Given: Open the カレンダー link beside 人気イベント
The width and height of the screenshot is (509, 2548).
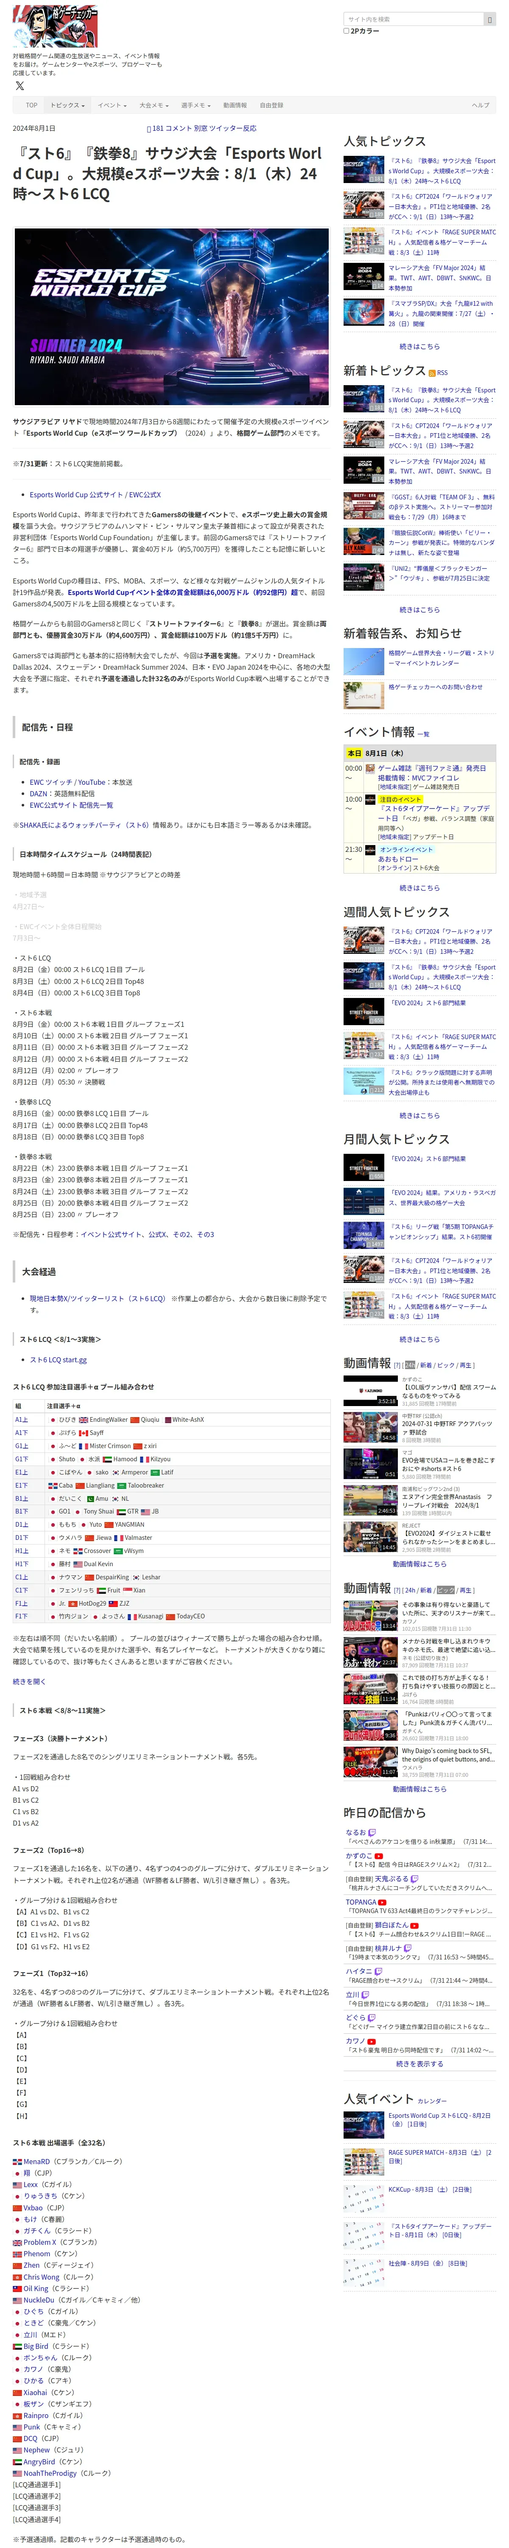Looking at the screenshot, I should click(432, 2101).
